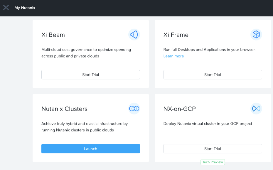Click 'Deploy Nutanix virtual cluster' description text
The image size is (273, 170).
point(208,124)
